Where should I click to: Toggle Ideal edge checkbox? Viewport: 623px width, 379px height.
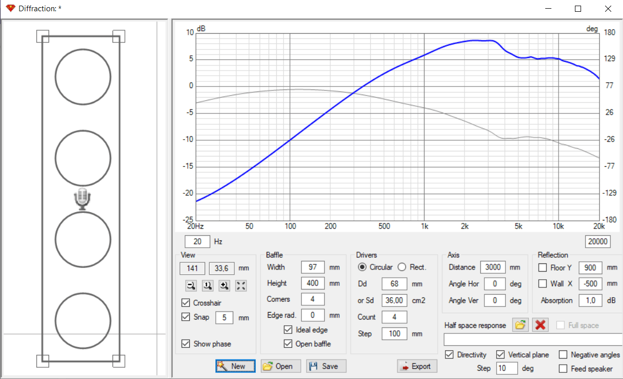[288, 330]
